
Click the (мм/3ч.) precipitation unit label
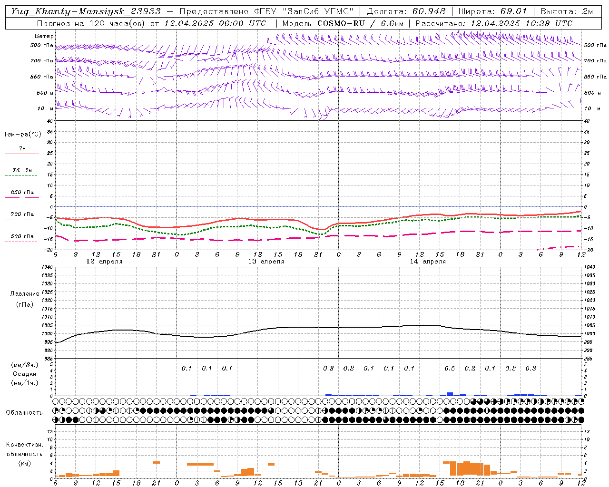click(x=25, y=365)
